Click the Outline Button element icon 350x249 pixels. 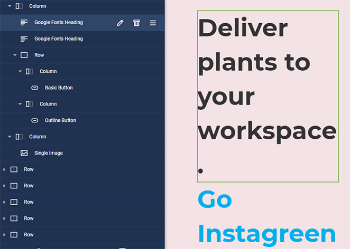[x=34, y=120]
